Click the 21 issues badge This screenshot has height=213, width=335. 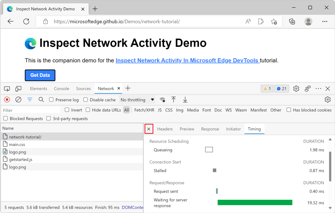[282, 89]
